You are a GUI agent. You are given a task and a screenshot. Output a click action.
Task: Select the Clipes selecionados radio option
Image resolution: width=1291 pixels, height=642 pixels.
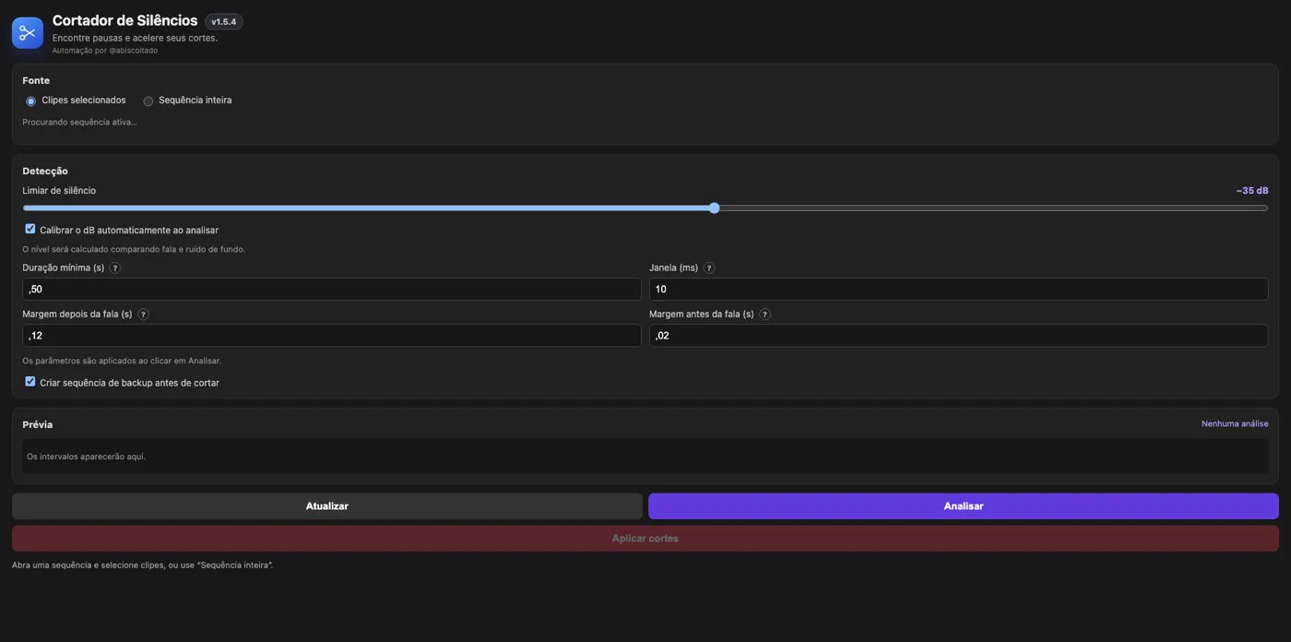tap(31, 101)
